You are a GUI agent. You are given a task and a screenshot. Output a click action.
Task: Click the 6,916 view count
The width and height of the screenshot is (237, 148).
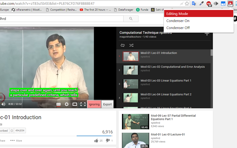click(107, 132)
